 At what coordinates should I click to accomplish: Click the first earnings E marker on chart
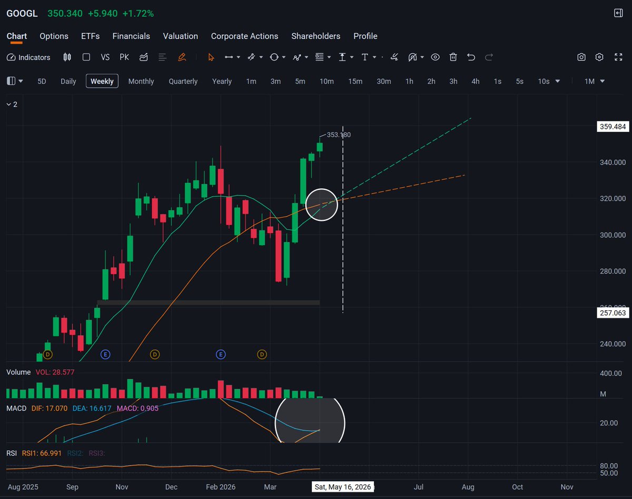tap(105, 354)
